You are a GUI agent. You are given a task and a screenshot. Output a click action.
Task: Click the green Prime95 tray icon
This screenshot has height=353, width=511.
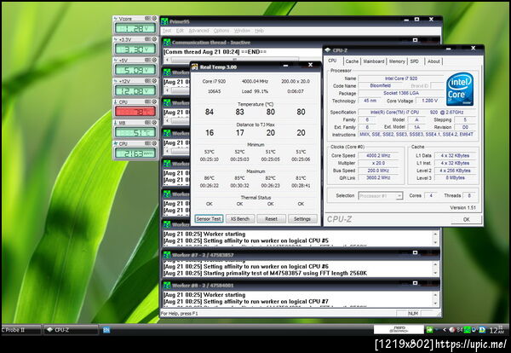(x=468, y=330)
